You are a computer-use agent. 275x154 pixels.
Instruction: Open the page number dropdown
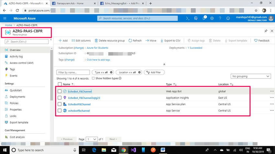pos(92,139)
